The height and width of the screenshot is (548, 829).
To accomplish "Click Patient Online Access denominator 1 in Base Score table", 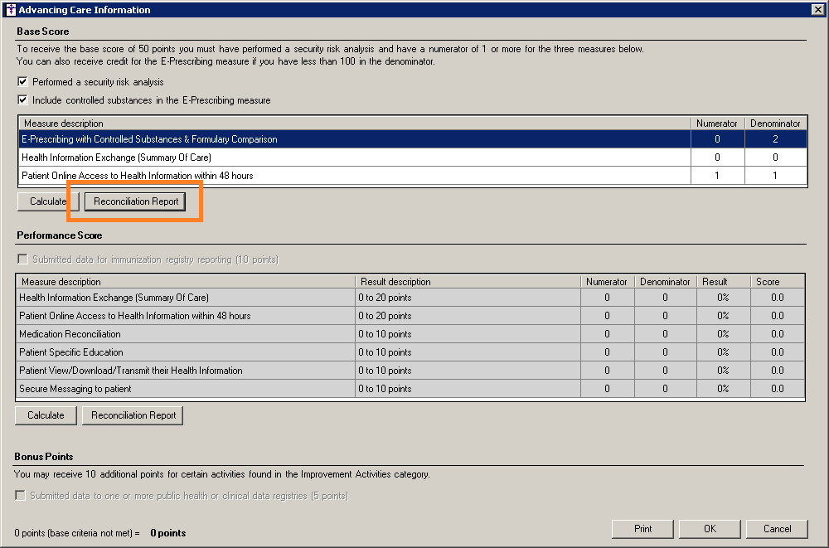I will (x=776, y=176).
